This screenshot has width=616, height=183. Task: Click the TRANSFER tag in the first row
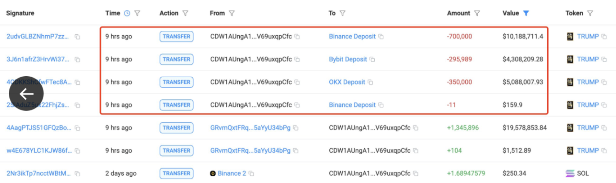tap(176, 36)
